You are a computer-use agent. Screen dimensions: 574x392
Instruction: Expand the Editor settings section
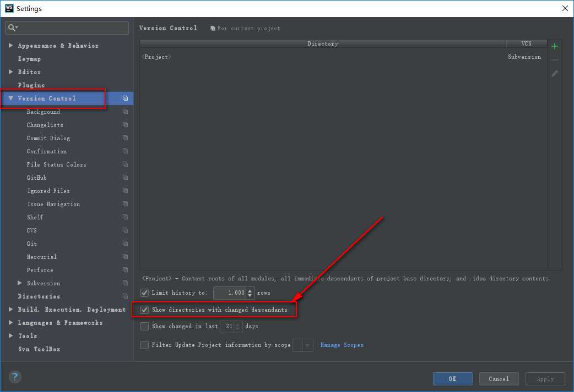click(x=10, y=71)
